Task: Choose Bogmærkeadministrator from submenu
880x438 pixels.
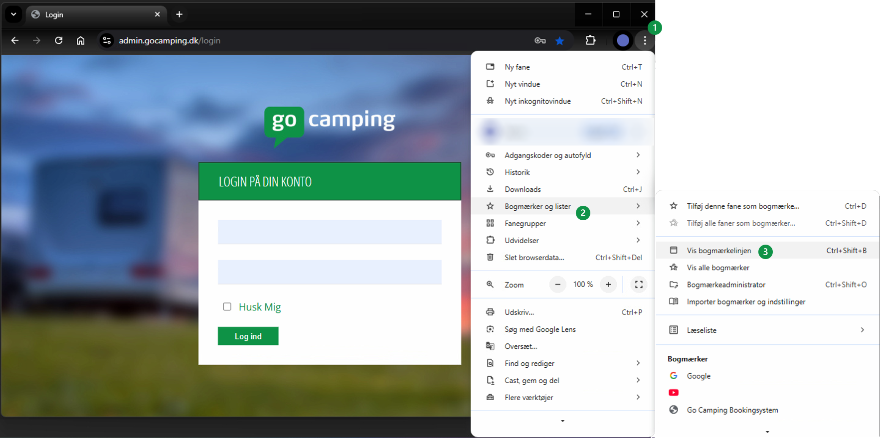Action: click(726, 285)
